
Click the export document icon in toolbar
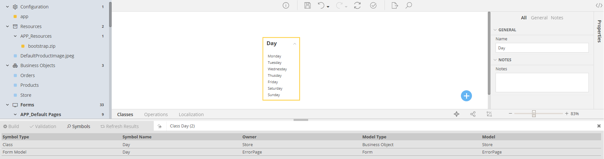coord(395,5)
